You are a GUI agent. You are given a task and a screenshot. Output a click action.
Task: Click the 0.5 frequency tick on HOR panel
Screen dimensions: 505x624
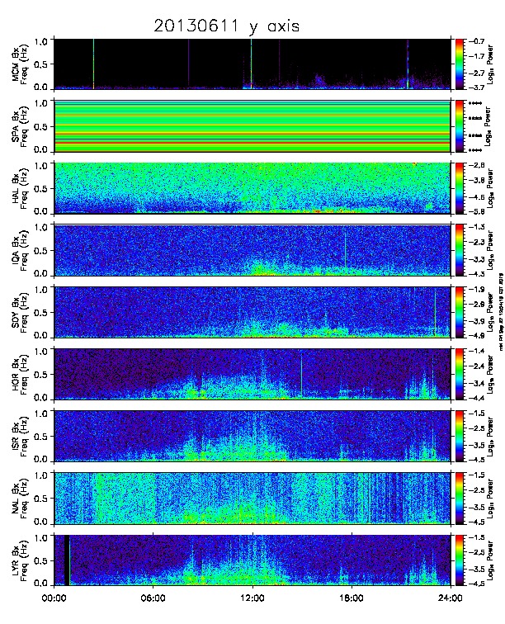(40, 375)
